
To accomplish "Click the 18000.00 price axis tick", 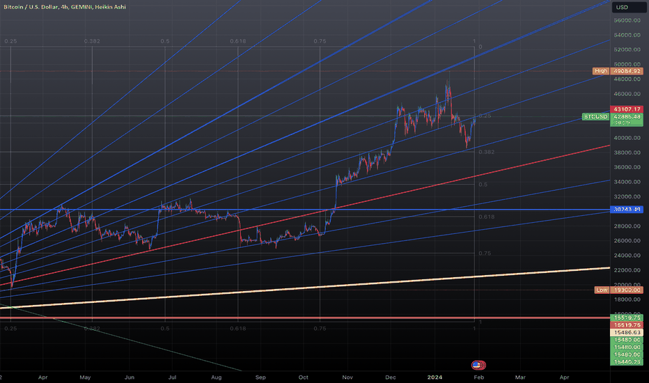I will click(x=627, y=299).
